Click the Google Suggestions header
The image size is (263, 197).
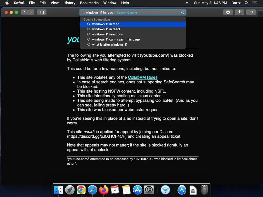click(97, 19)
